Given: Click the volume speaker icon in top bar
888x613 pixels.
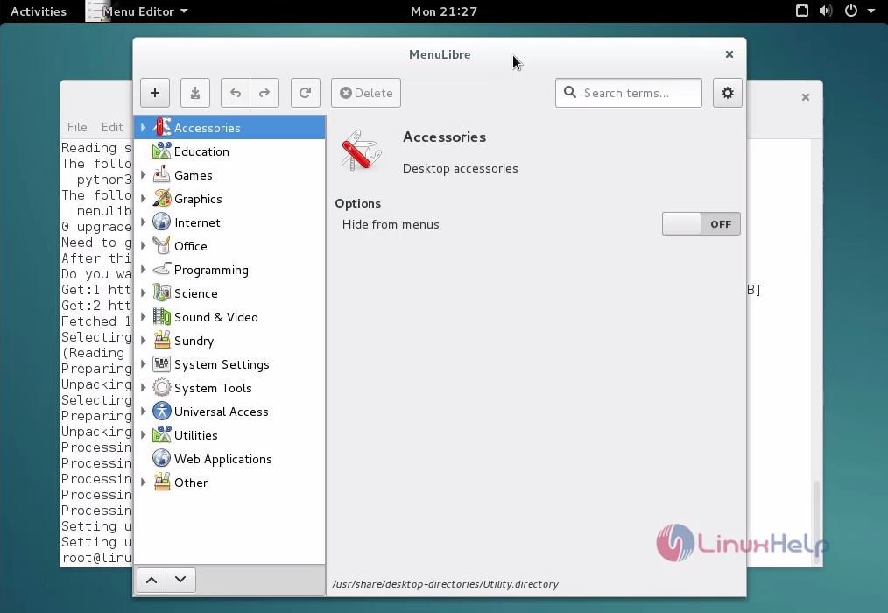Looking at the screenshot, I should tap(826, 11).
